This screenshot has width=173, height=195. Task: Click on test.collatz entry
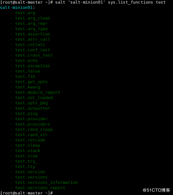(x=30, y=45)
